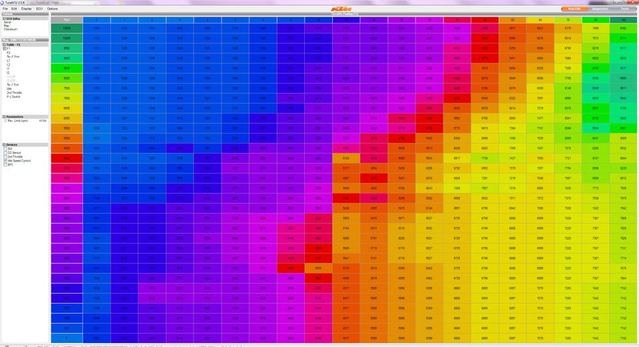This screenshot has width=639, height=347.
Task: Collapse the Devices panel section
Action: 4,145
